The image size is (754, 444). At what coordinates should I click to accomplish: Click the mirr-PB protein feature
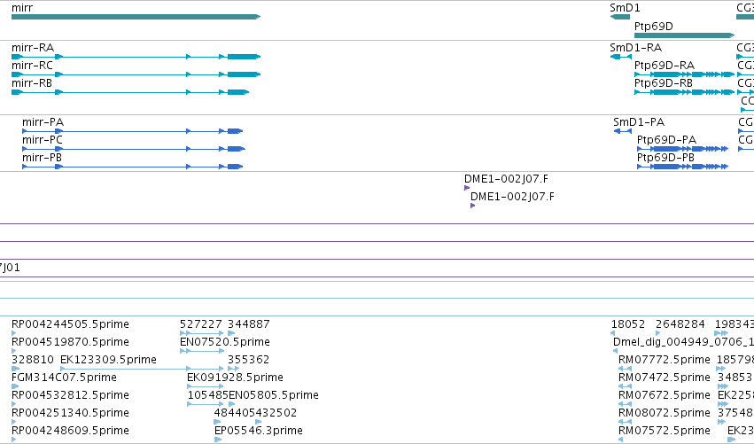(x=132, y=167)
